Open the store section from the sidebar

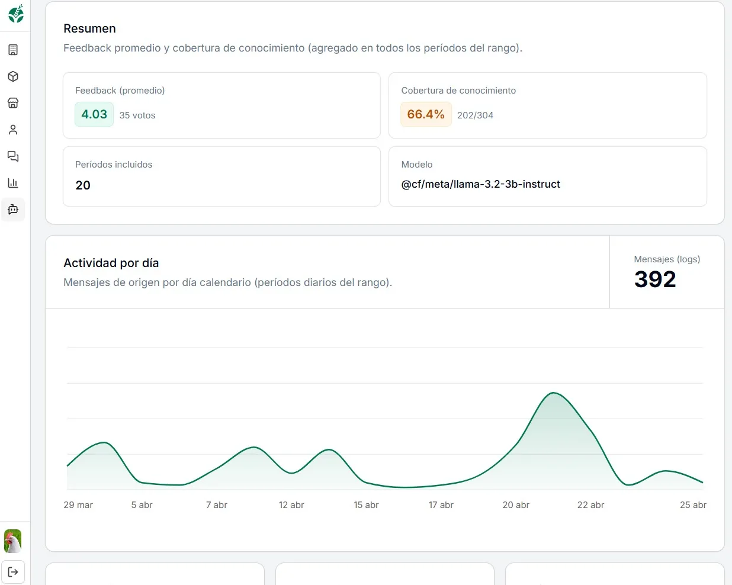tap(13, 103)
